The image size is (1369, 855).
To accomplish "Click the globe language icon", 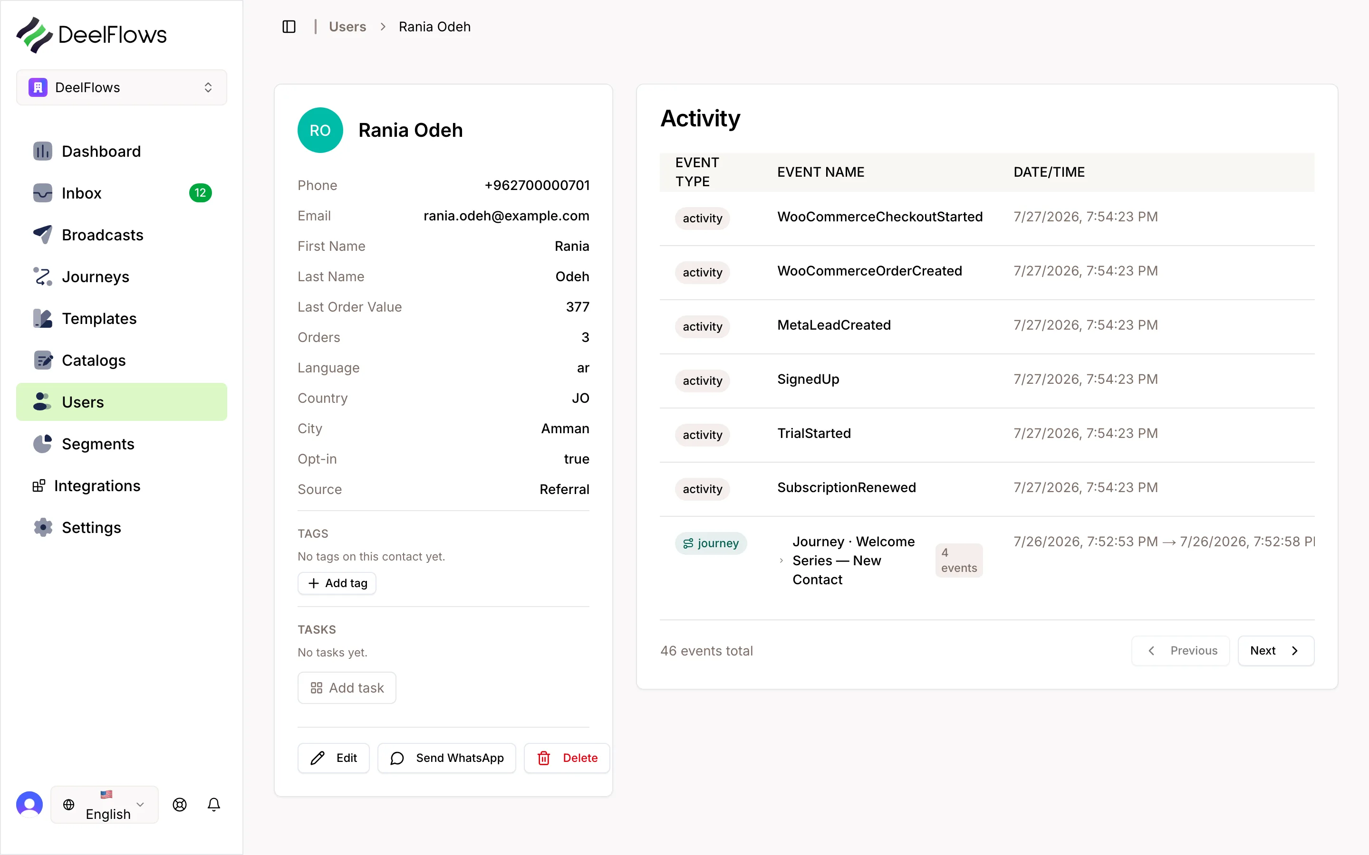I will (x=68, y=805).
